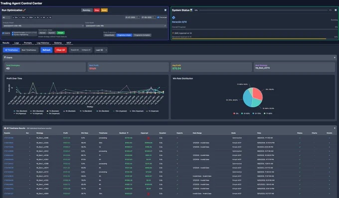Viewport: 339px width, 198px height.
Task: Toggle the Syntax Highlighting checkbox
Action: pos(13,34)
